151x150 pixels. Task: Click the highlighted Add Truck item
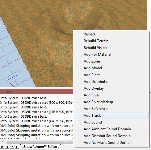pyautogui.click(x=111, y=116)
